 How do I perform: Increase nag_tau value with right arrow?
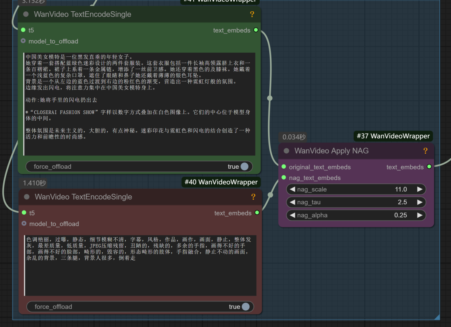420,202
